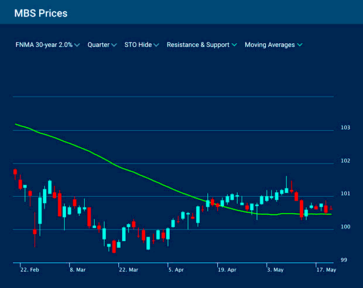The width and height of the screenshot is (363, 288).
Task: Click the MBS Prices header title
Action: (40, 12)
